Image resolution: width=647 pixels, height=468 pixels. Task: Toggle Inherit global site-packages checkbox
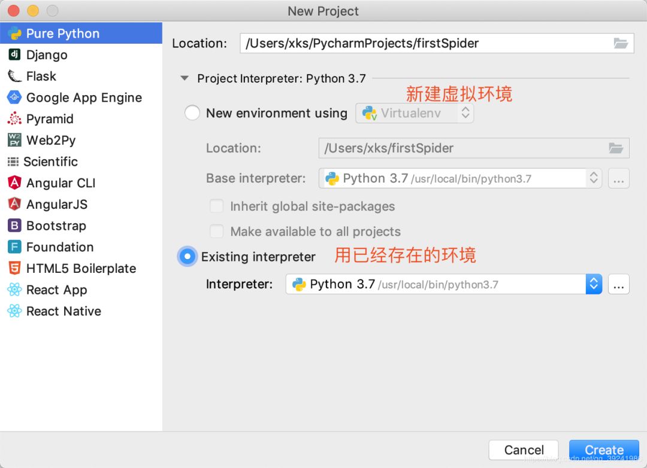217,206
